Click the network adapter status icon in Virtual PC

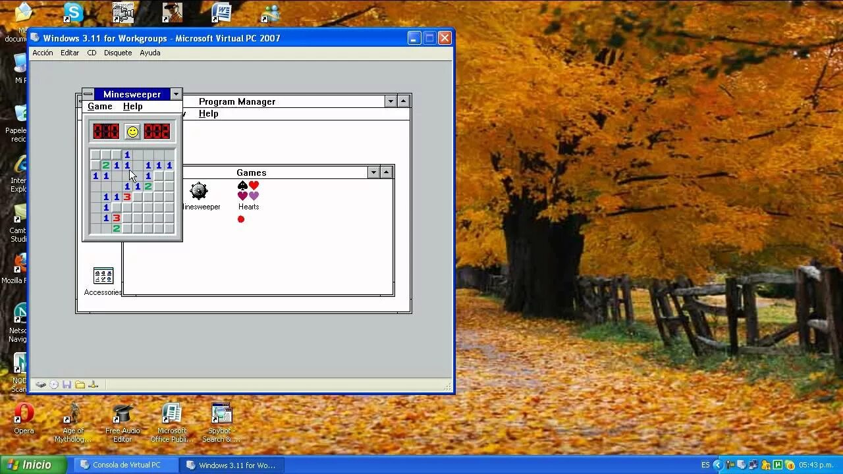click(x=93, y=384)
